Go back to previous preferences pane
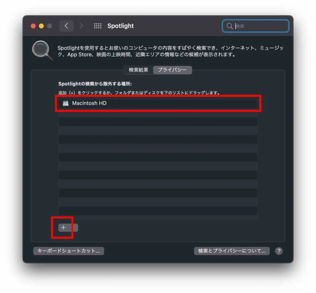 point(66,26)
